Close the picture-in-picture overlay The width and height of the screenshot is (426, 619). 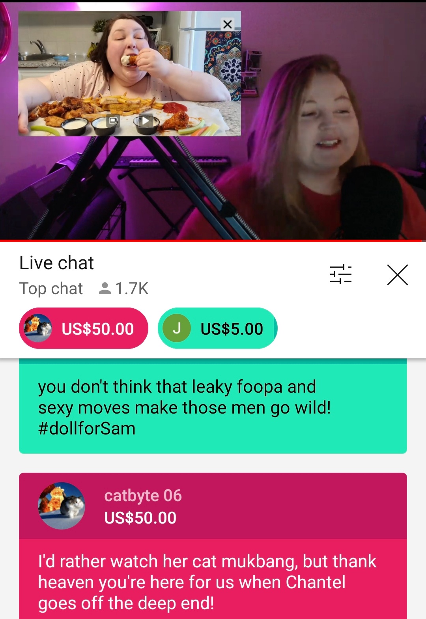pos(227,24)
